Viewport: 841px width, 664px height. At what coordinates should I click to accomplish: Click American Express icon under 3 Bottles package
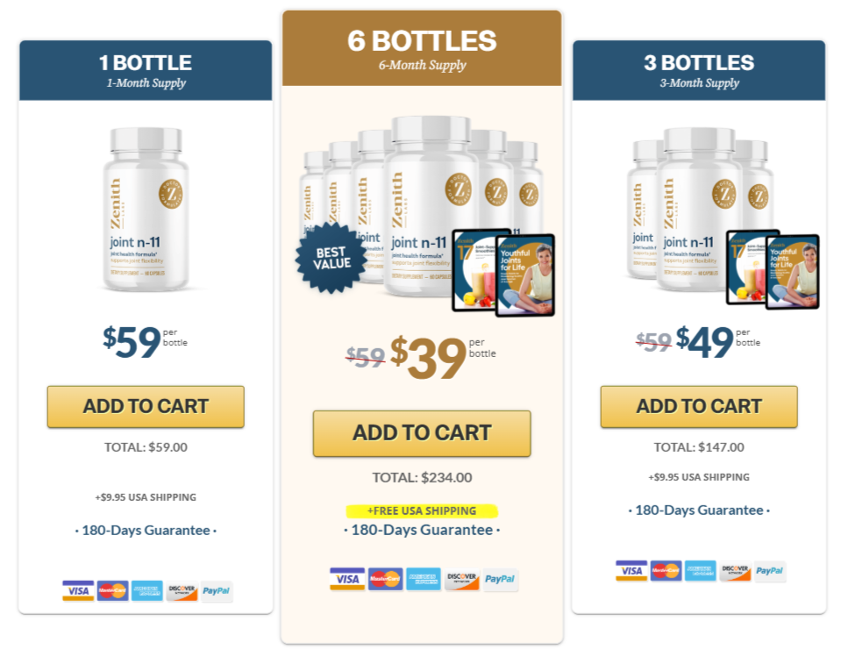click(x=700, y=571)
